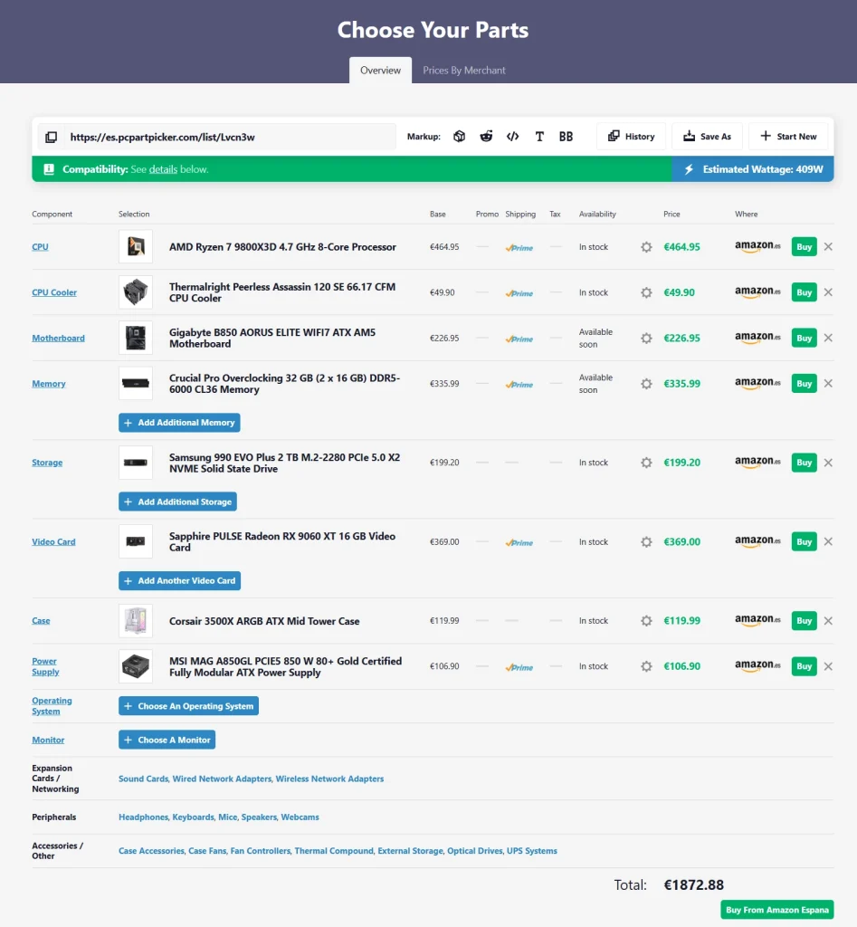Switch to Prices By Merchant tab
The width and height of the screenshot is (857, 927).
(464, 71)
